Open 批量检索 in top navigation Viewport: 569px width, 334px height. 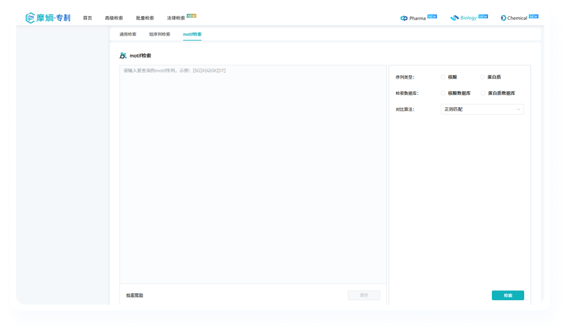coord(145,18)
